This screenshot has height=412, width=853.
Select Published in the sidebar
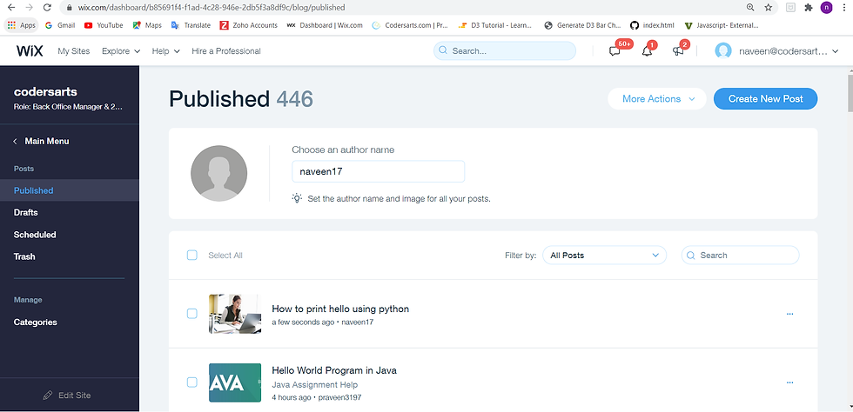coord(70,190)
